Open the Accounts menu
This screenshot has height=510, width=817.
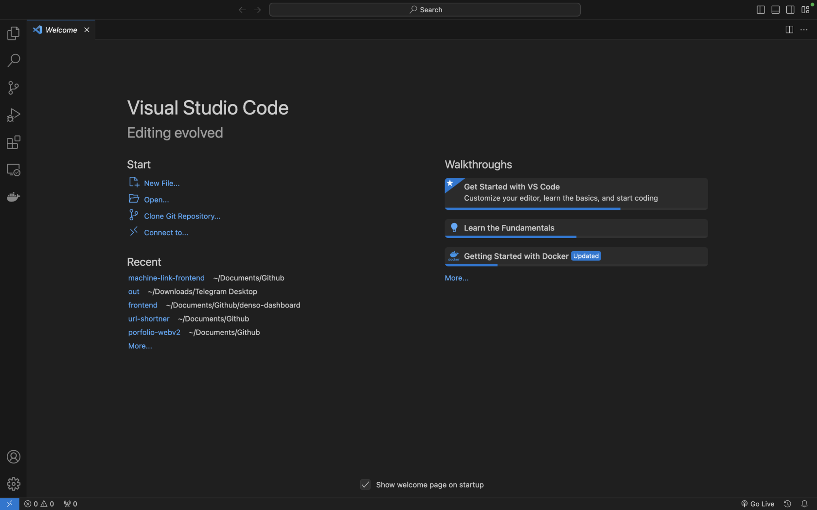pyautogui.click(x=14, y=457)
